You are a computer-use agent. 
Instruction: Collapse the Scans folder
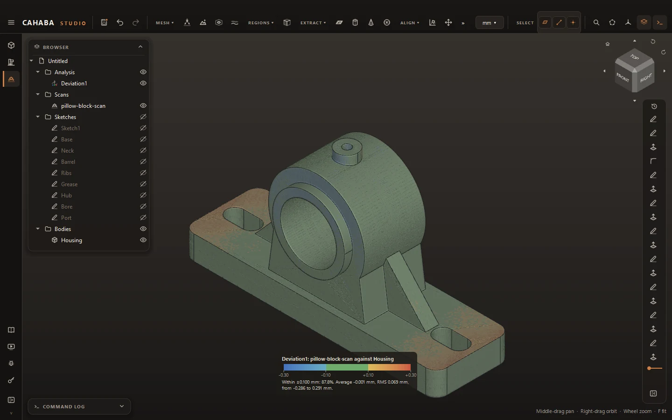click(38, 94)
